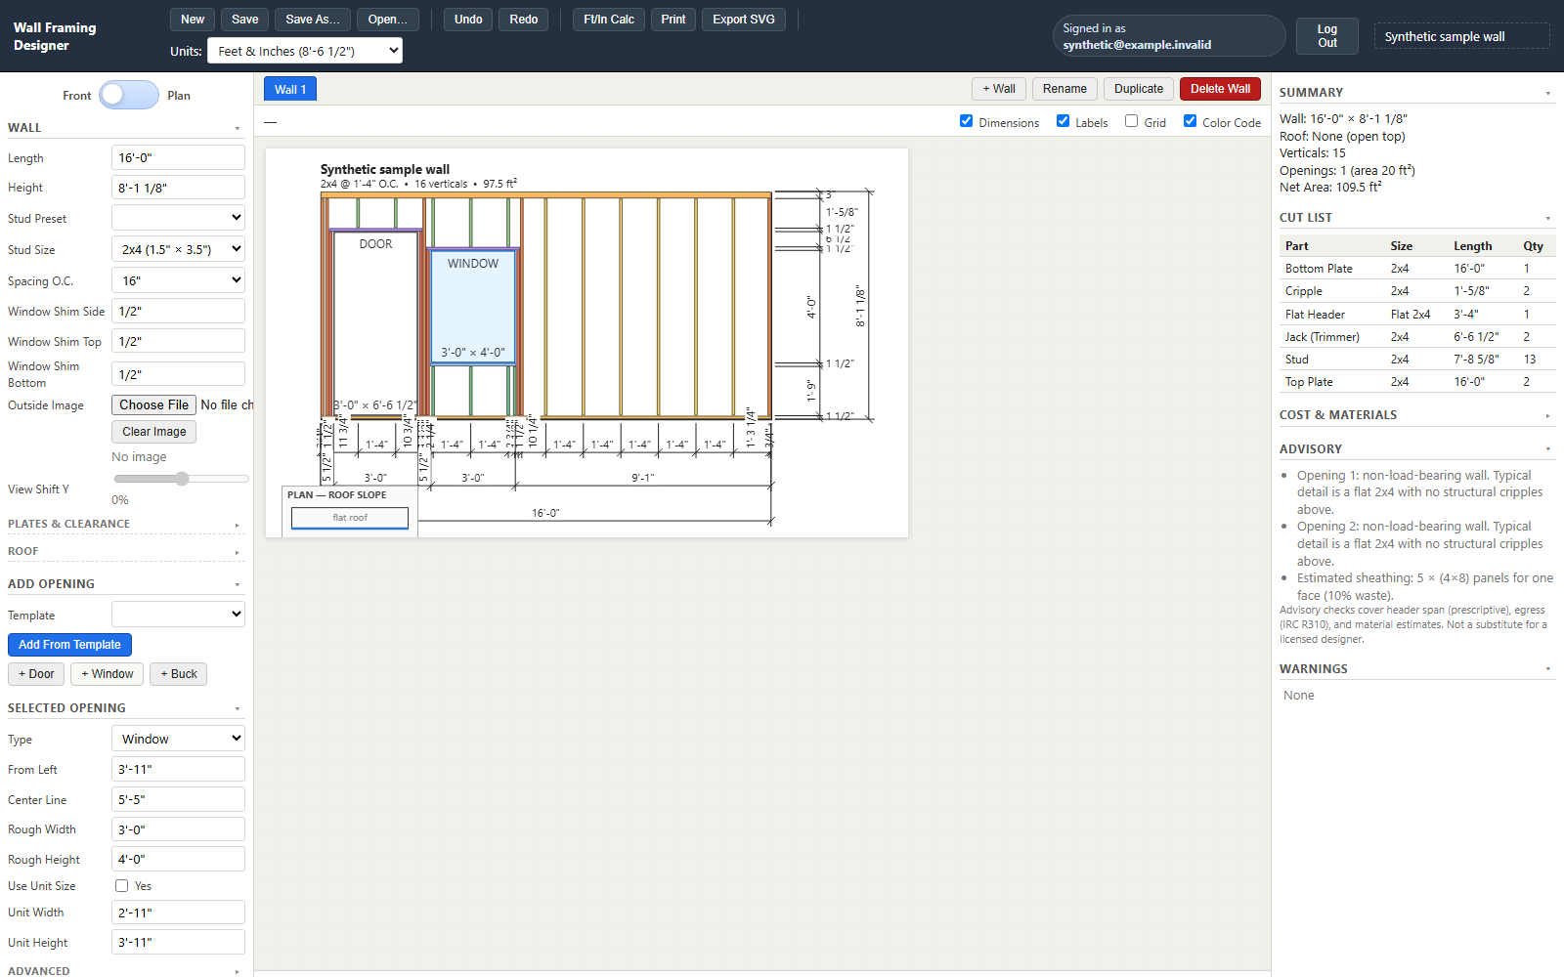The image size is (1564, 977).
Task: Open the opening Template dropdown
Action: coord(178,615)
